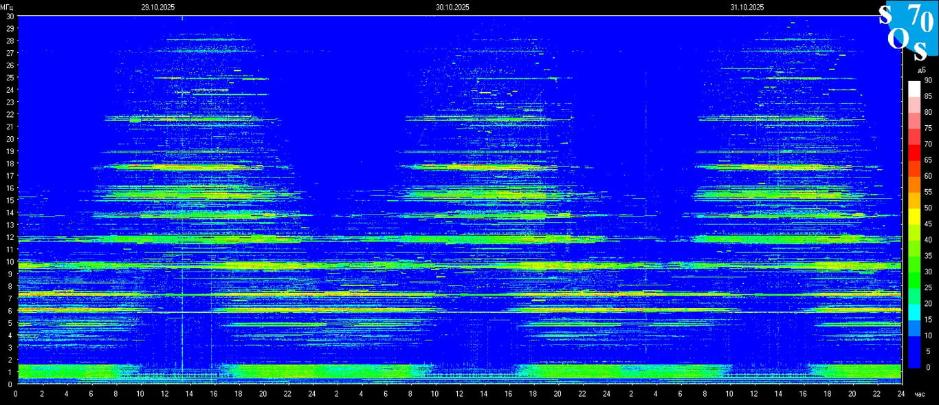
Task: Click the cyan swatch between 15 and 20 dB
Action: pyautogui.click(x=914, y=311)
